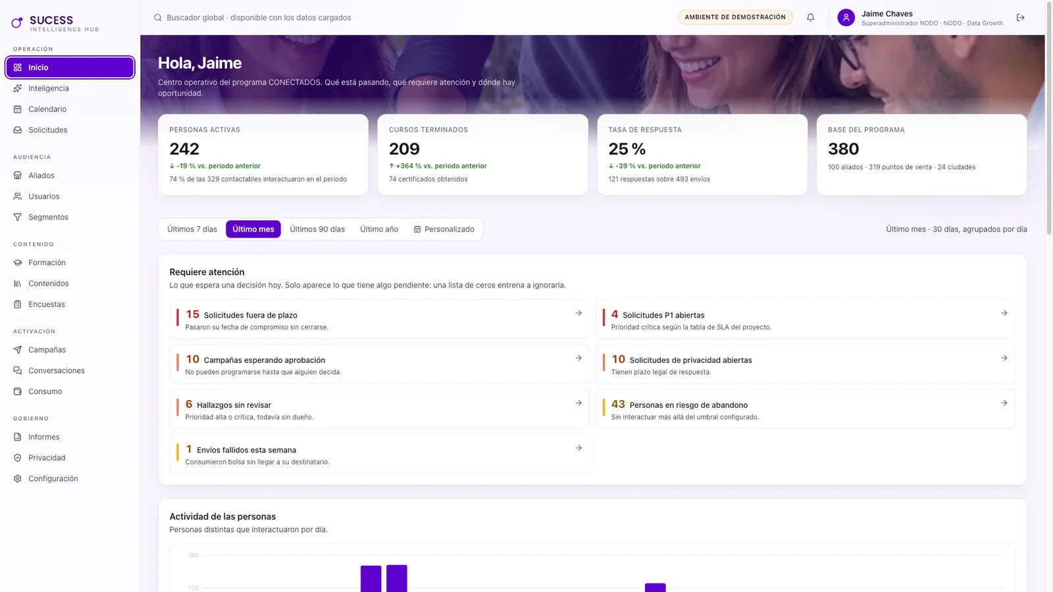The image size is (1053, 592).
Task: Open the Jaime Chaves profile name
Action: coord(887,14)
